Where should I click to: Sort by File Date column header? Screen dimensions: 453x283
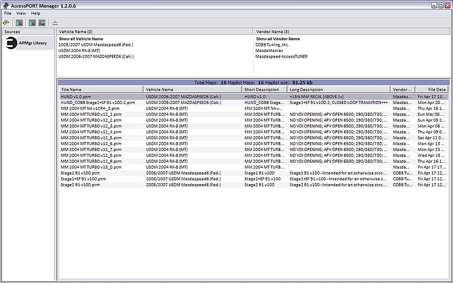tap(432, 89)
